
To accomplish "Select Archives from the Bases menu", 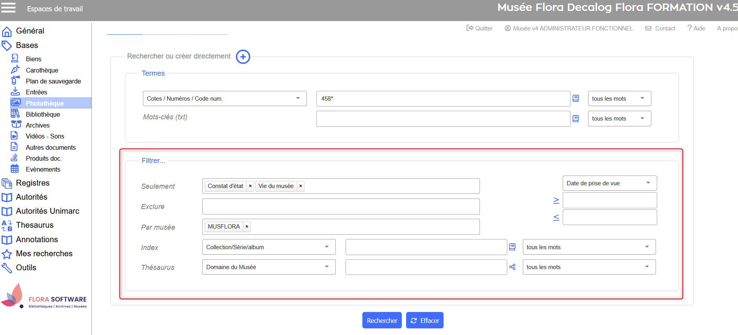I will point(38,125).
